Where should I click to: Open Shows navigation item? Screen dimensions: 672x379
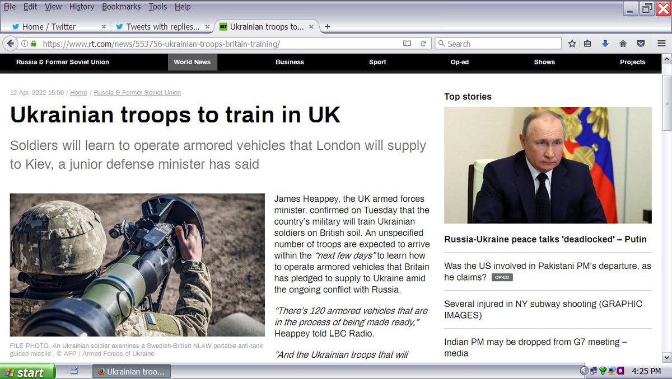pos(544,62)
